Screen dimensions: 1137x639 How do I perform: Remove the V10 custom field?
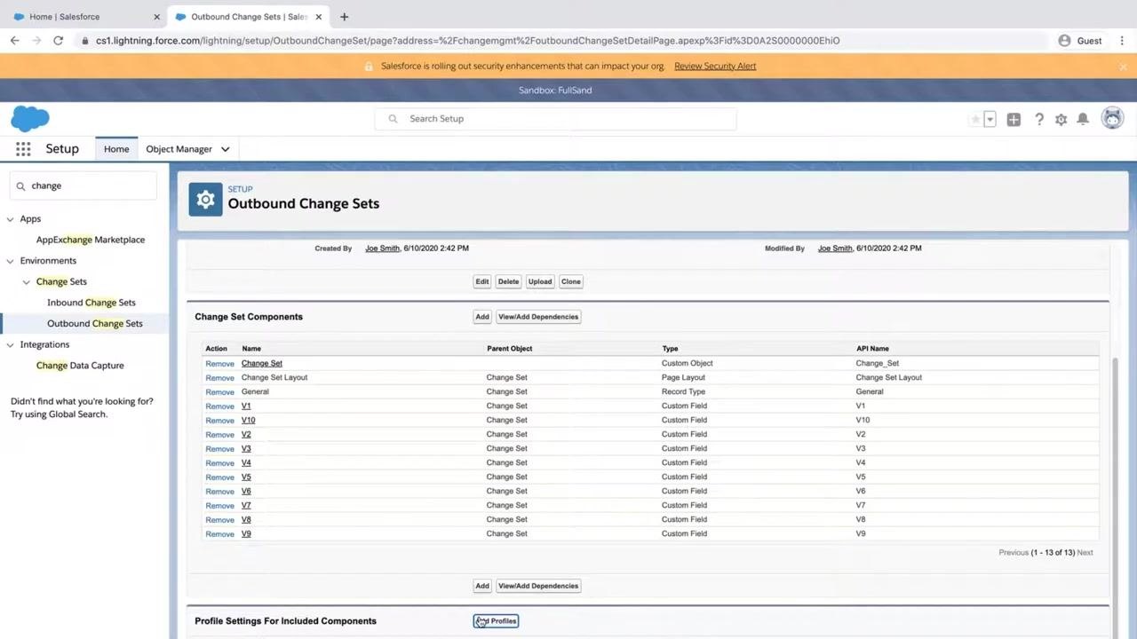click(219, 421)
